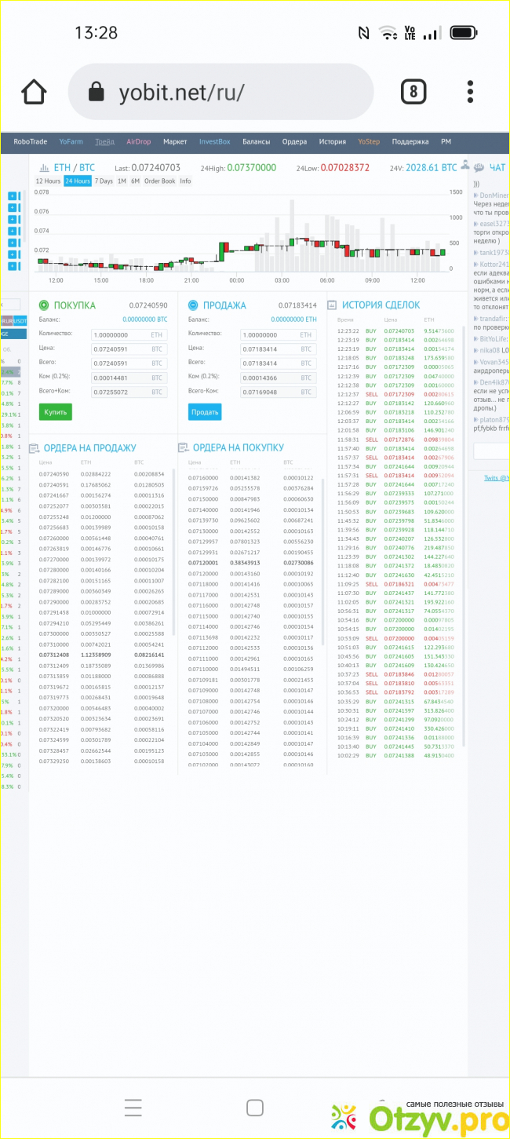The image size is (510, 1139).
Task: Switch chart to 12 Hours range
Action: click(49, 181)
